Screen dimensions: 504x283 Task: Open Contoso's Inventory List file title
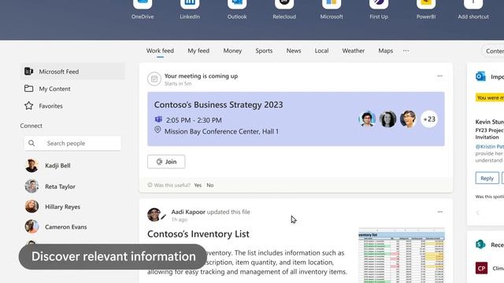click(198, 234)
